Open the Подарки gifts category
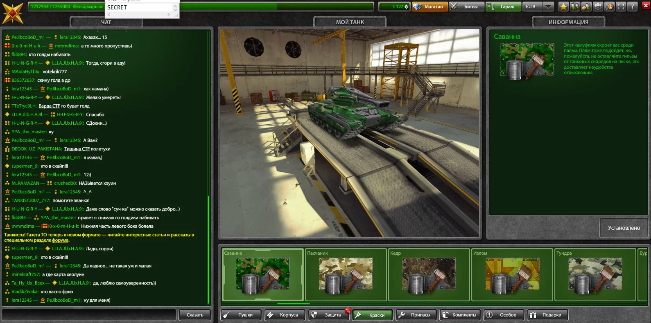Image resolution: width=651 pixels, height=323 pixels. (x=547, y=315)
